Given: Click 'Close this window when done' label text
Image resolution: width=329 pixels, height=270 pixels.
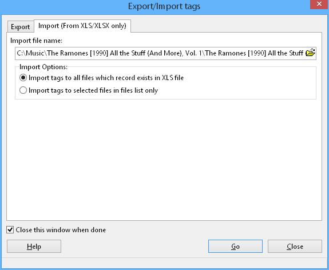Looking at the screenshot, I should click(61, 230).
